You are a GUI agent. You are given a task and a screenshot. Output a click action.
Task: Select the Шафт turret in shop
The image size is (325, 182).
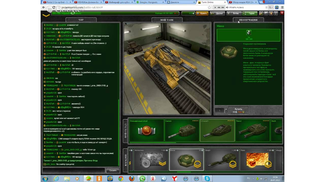point(222,160)
